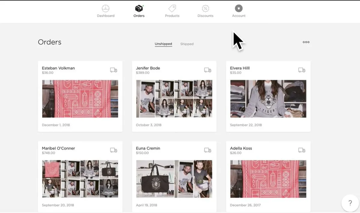Open the Dashboard section
360x213 pixels.
tap(106, 11)
